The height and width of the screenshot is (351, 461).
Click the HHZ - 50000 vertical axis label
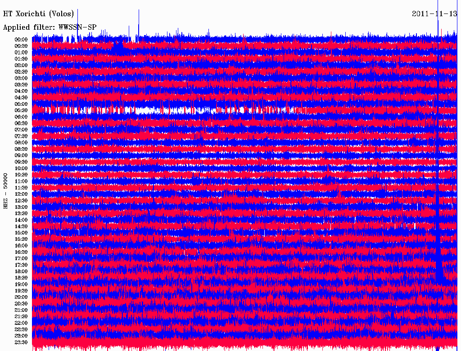(x=5, y=191)
